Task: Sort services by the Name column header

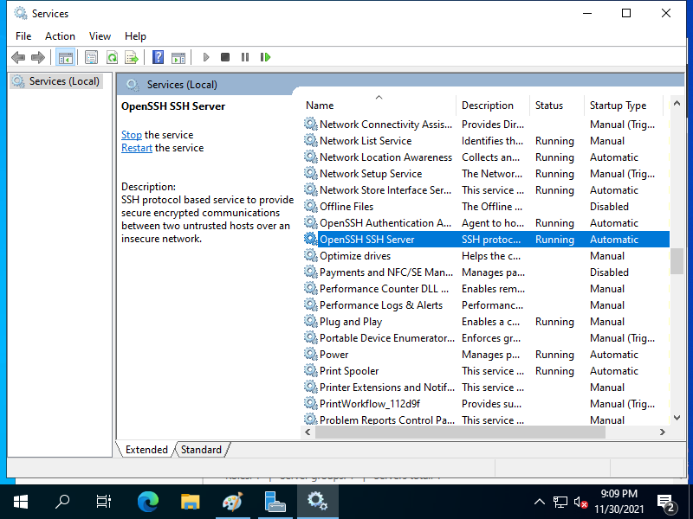Action: coord(319,105)
